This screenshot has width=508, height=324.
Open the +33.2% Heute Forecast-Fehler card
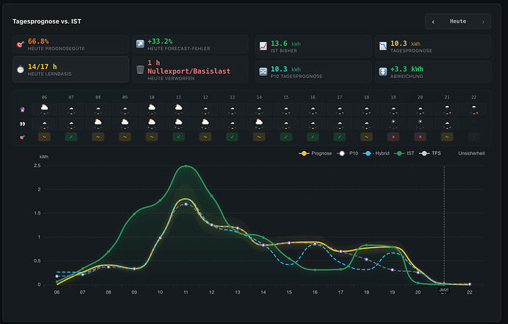click(190, 44)
